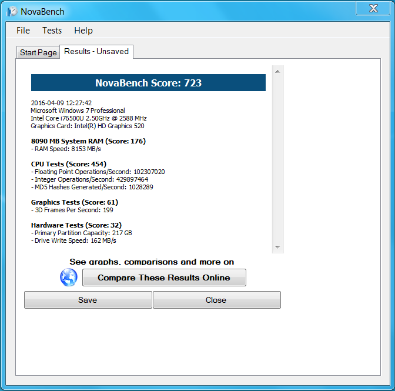Click the Close button below the results
This screenshot has height=391, width=395.
(x=216, y=300)
